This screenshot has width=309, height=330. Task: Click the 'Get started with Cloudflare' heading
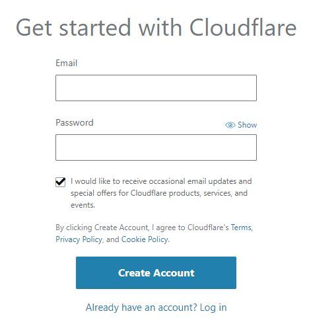156,28
